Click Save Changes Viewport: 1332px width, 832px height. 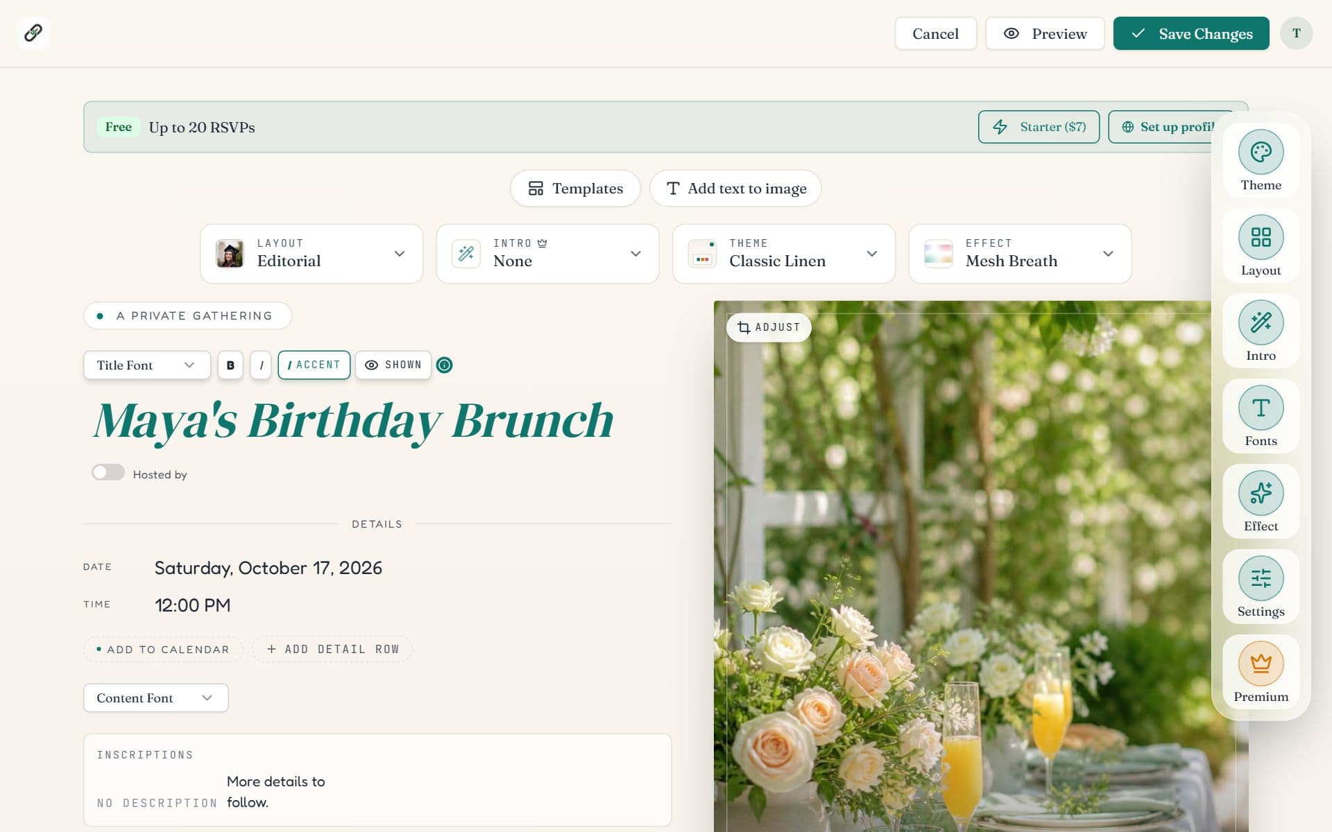point(1191,33)
